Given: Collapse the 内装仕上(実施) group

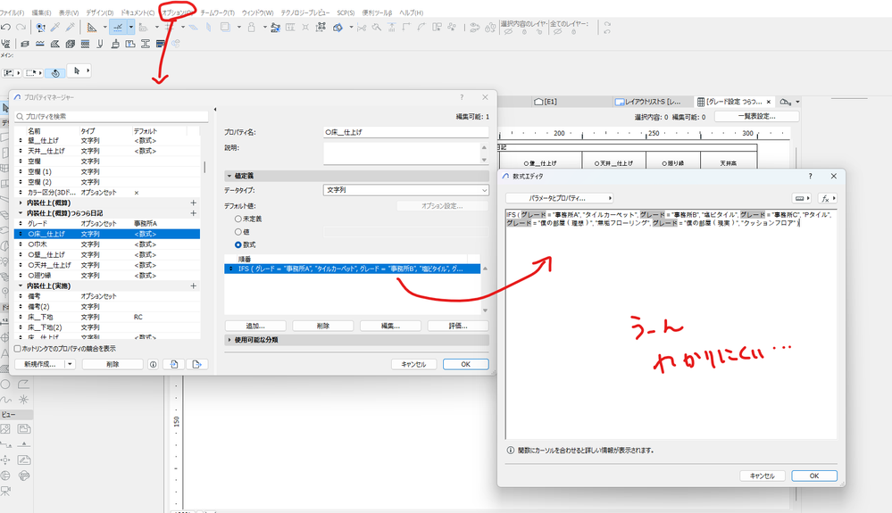Looking at the screenshot, I should point(21,285).
